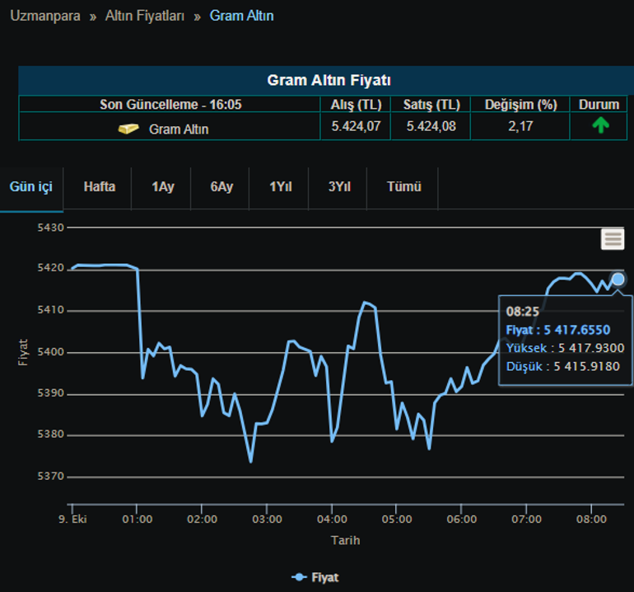Screen dimensions: 634x592
Task: Click the gold bar icon
Action: coord(128,129)
